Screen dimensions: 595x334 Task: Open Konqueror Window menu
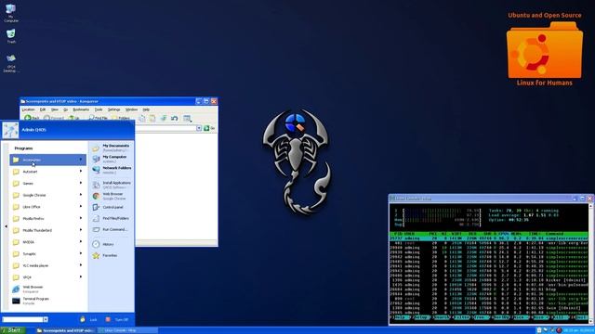click(x=131, y=109)
